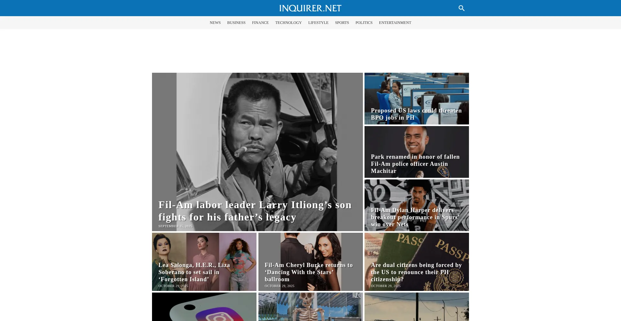Click the Instagram logo article thumbnail
The height and width of the screenshot is (321, 621).
click(x=204, y=307)
